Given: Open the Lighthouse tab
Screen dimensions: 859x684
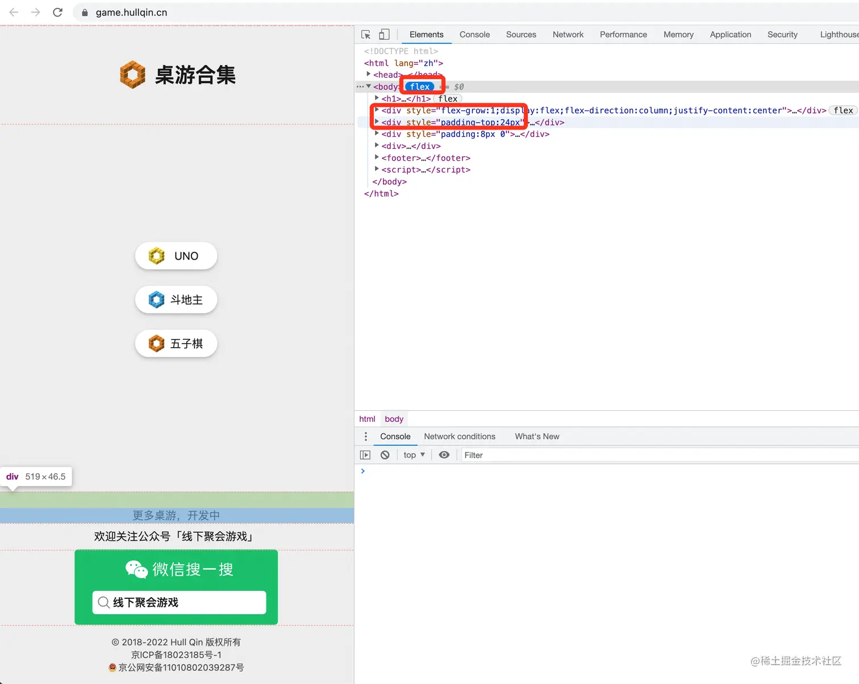Looking at the screenshot, I should [839, 35].
